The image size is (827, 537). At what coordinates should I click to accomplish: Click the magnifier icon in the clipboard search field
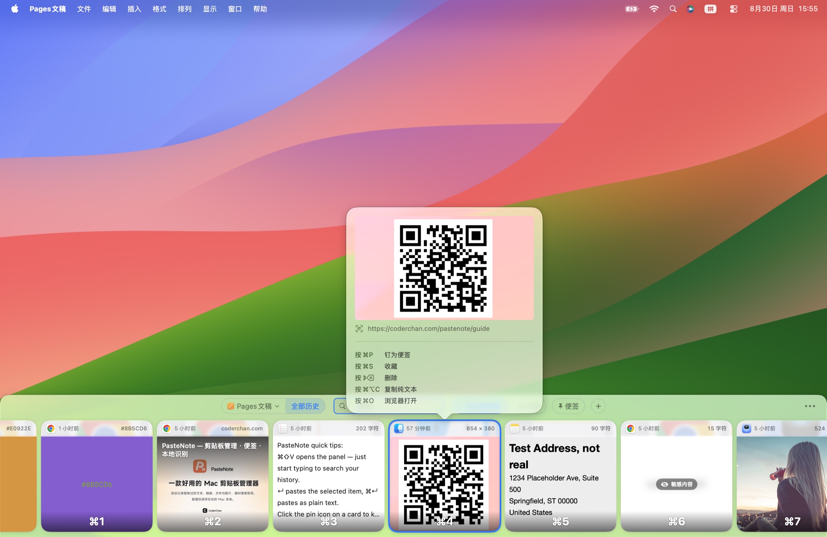click(342, 406)
